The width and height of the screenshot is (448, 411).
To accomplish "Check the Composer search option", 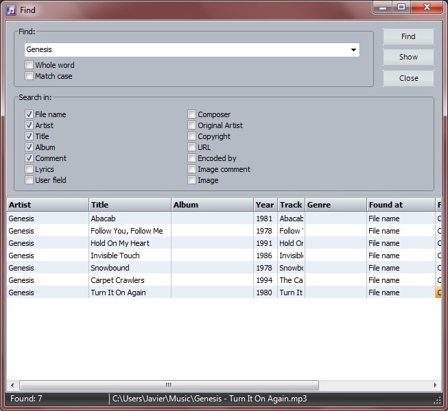I will [x=191, y=114].
